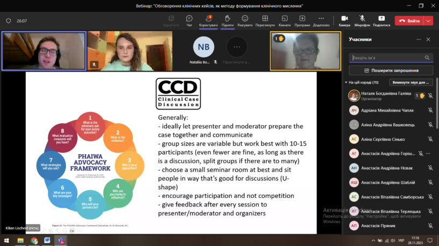Open Microsoft Teams in the Windows taskbar

click(x=62, y=241)
